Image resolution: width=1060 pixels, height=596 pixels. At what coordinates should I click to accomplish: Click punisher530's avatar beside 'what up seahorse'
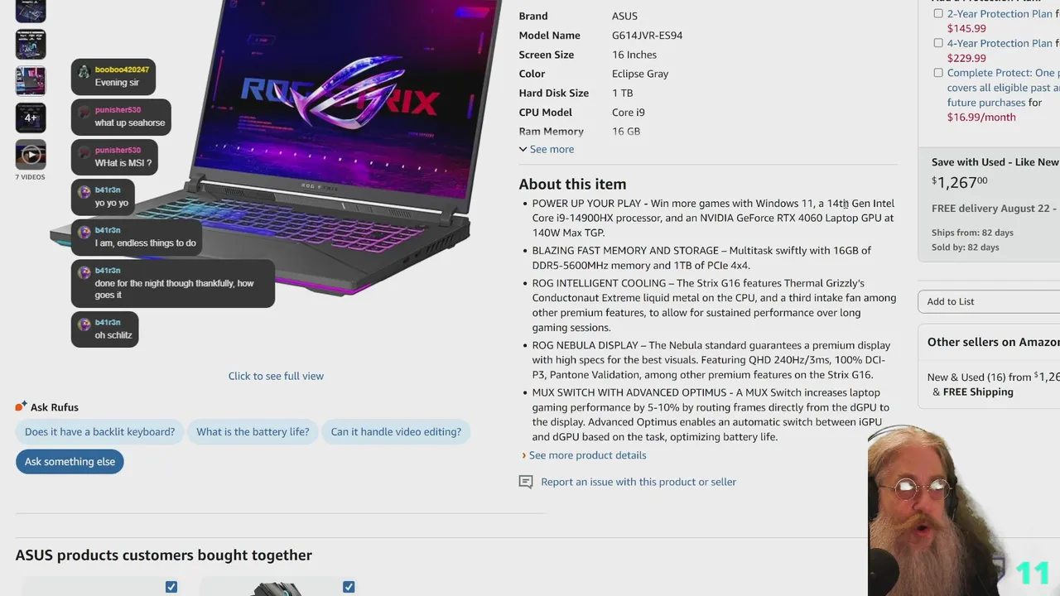[x=84, y=111]
